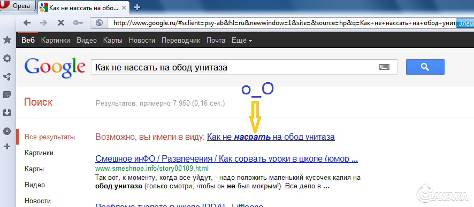The height and width of the screenshot is (207, 474).
Task: Open Bookmarks star panel in sidebar
Action: pyautogui.click(x=7, y=40)
